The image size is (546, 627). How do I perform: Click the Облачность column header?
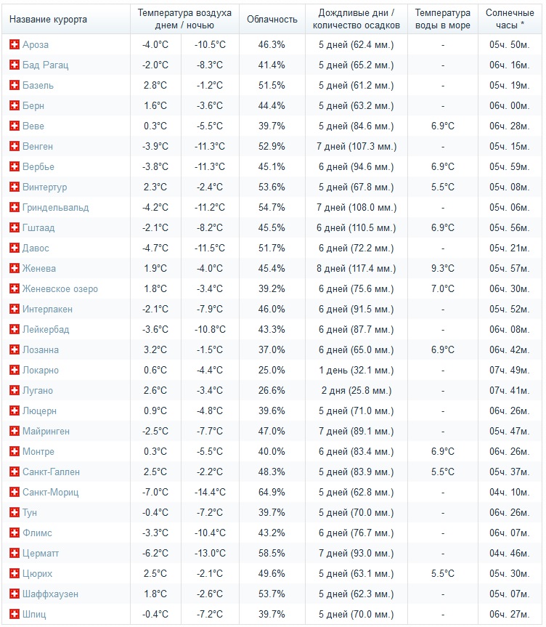pos(272,19)
